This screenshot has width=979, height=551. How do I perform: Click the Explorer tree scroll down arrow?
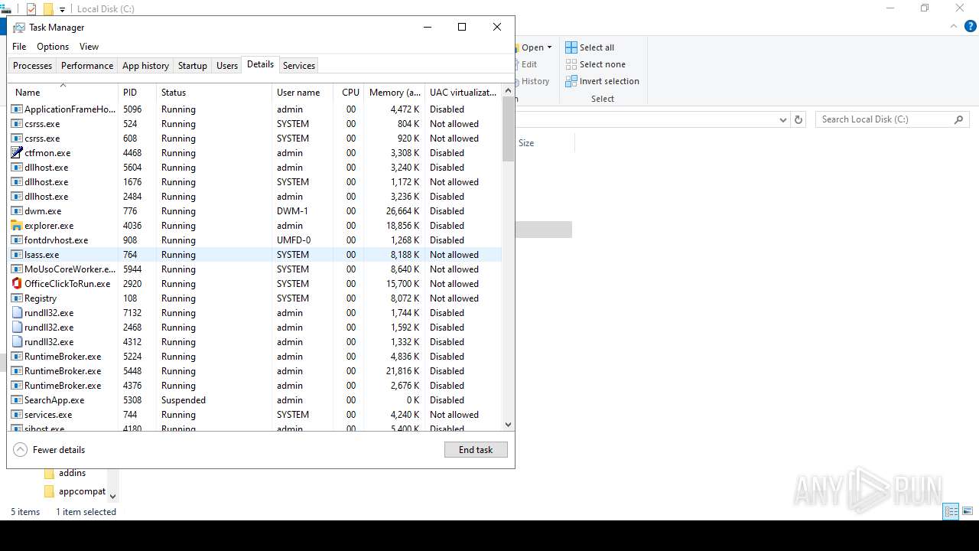[x=112, y=495]
